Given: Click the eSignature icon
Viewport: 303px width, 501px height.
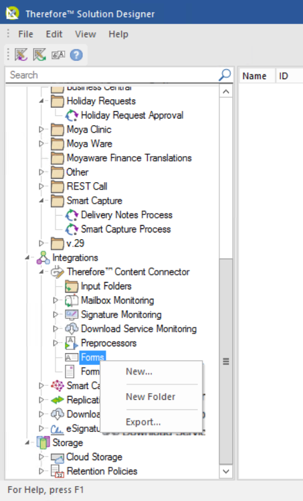Looking at the screenshot, I should tap(58, 429).
